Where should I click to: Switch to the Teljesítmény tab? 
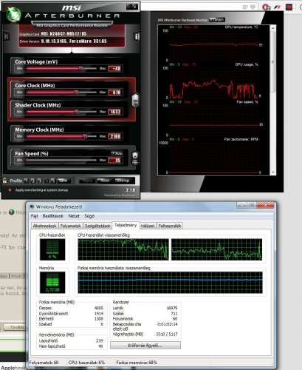pyautogui.click(x=126, y=225)
